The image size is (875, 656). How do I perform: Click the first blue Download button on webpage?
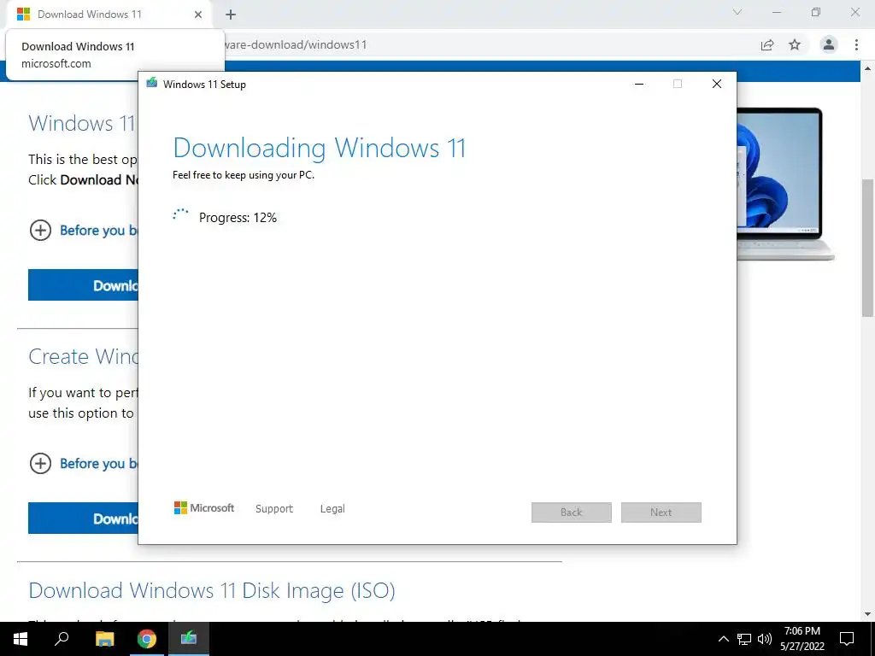(83, 285)
